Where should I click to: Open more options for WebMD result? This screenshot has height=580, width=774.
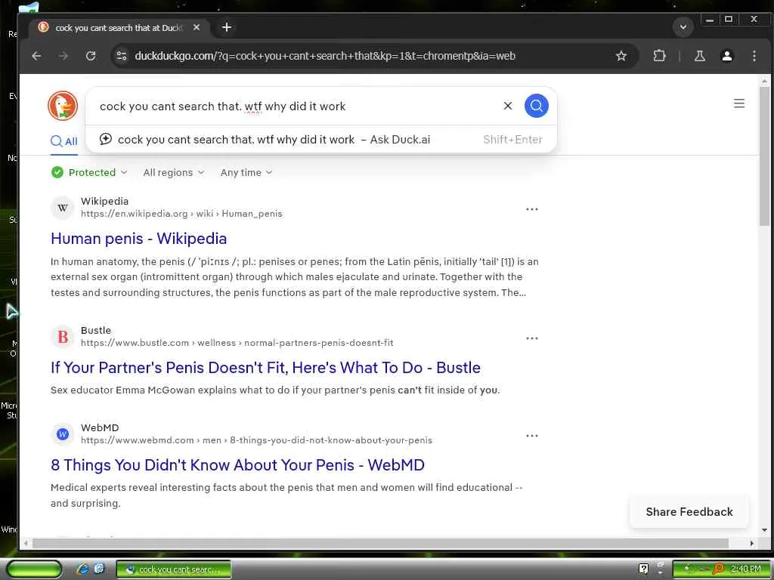(x=531, y=436)
